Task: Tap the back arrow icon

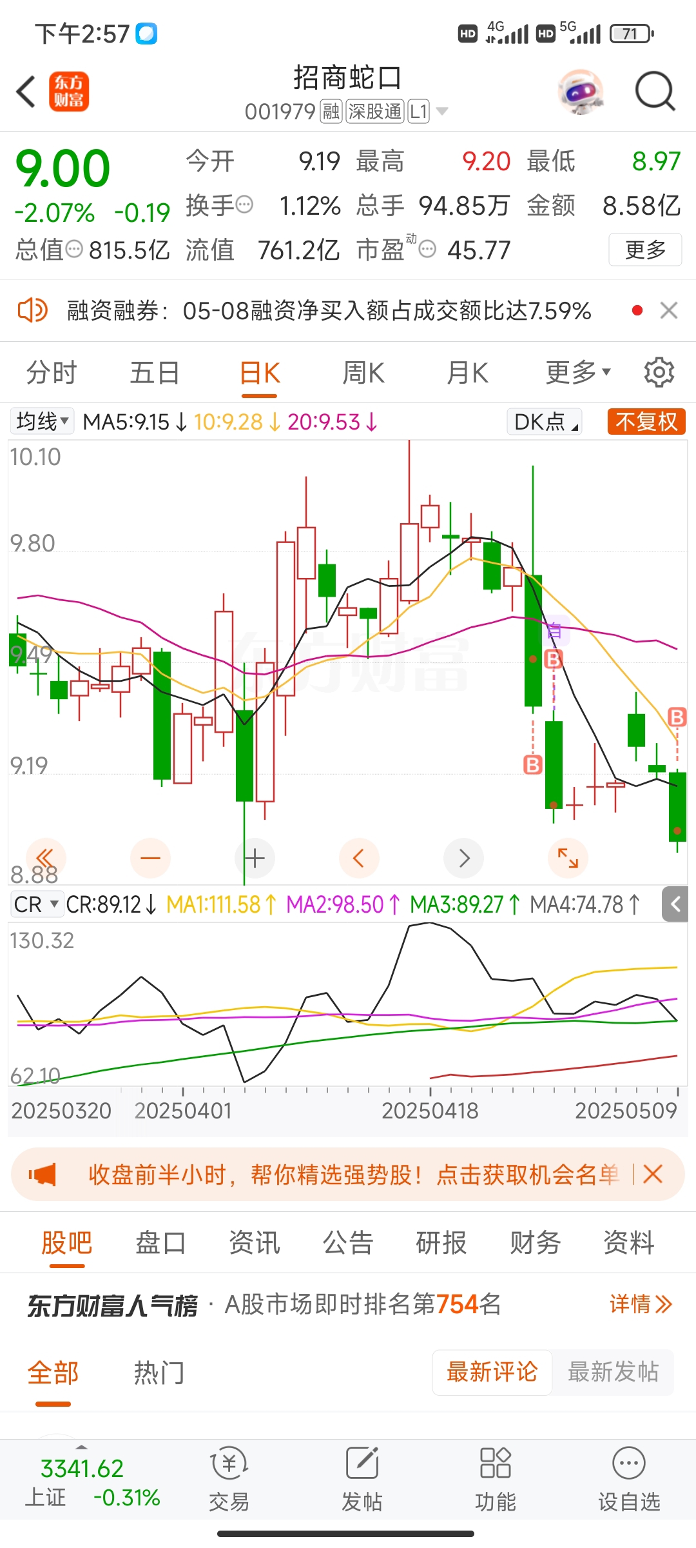Action: pyautogui.click(x=26, y=91)
